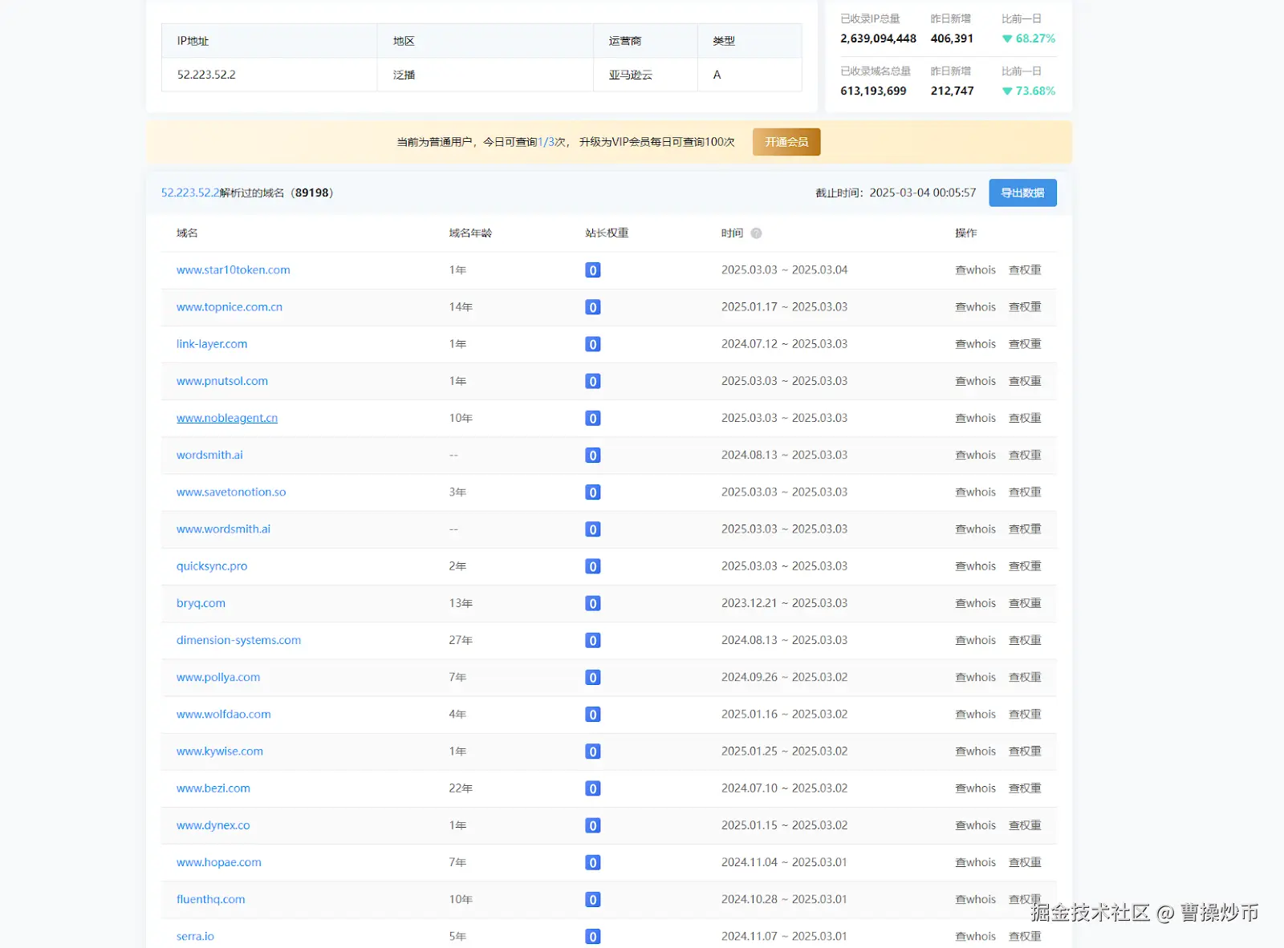Click 查权重 in the bryq.com row
The height and width of the screenshot is (948, 1284).
[1025, 603]
